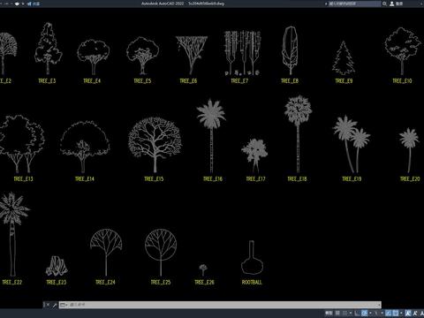
Task: Select the TREE_E6 vase-shaped tree drawing
Action: 192,56
